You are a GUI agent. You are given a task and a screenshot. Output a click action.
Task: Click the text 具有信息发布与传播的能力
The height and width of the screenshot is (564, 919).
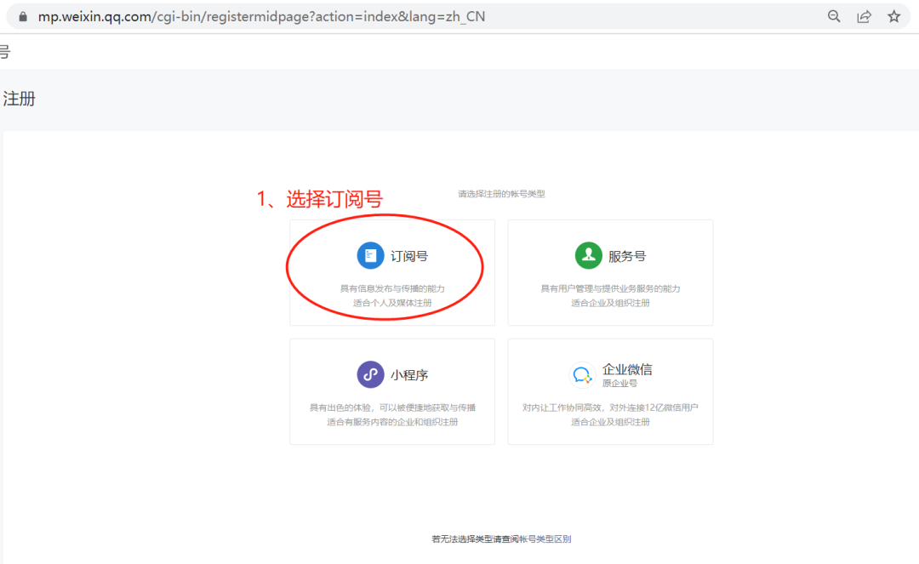[x=392, y=288]
